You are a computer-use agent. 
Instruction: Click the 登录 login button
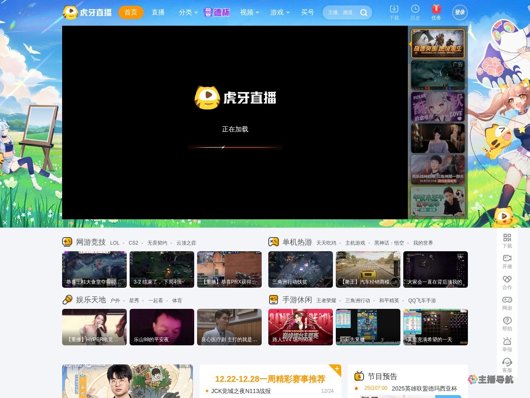tap(460, 12)
